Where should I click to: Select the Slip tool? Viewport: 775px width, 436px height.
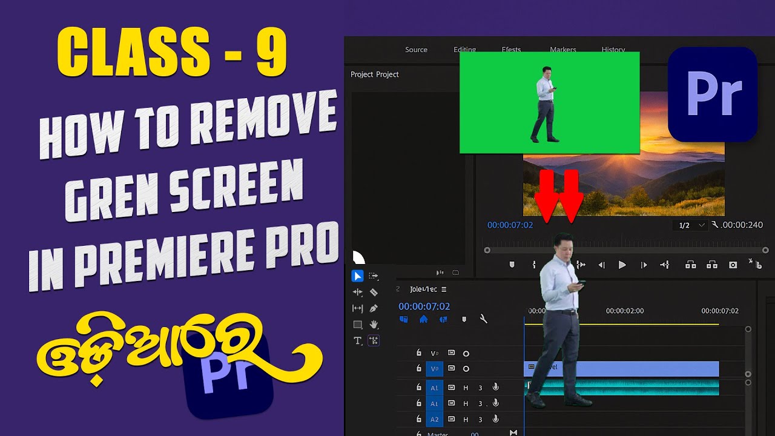pos(358,308)
